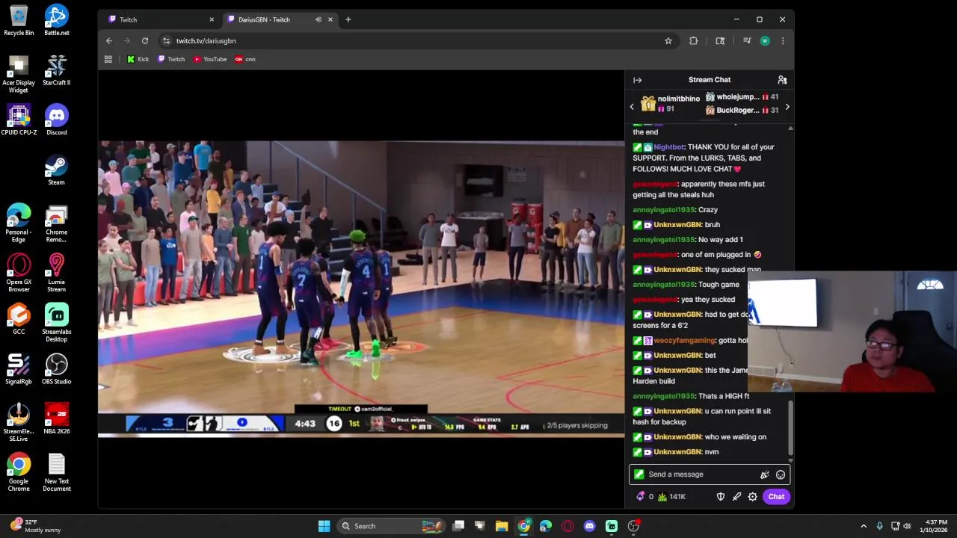Close the DariusGBN - Twitch tab
This screenshot has height=538, width=957.
(330, 19)
